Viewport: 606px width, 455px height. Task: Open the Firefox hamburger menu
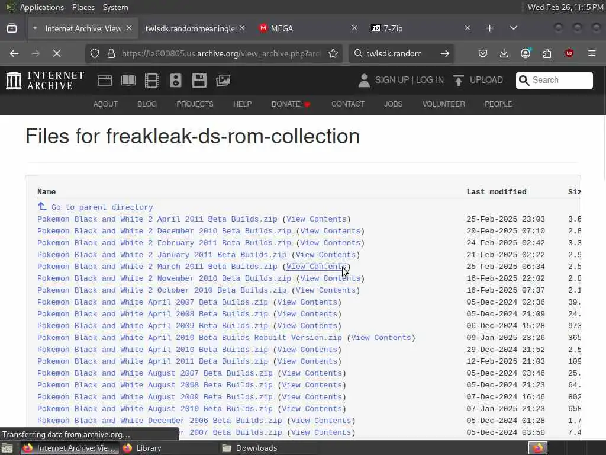click(x=592, y=53)
